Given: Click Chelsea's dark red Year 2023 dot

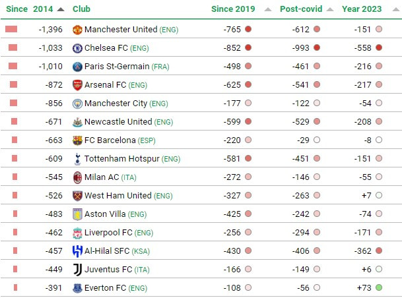Looking at the screenshot, I should (x=379, y=47).
